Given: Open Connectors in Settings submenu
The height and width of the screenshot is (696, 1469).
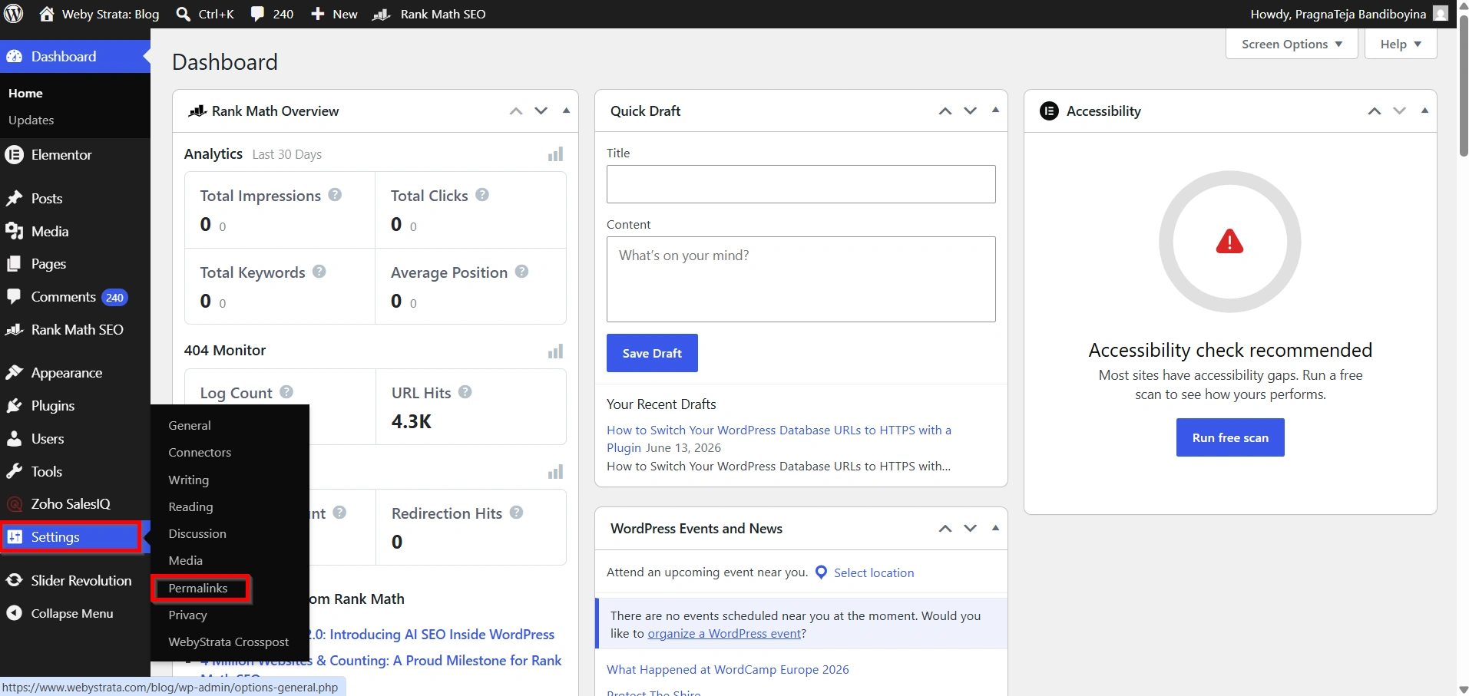Looking at the screenshot, I should point(200,452).
